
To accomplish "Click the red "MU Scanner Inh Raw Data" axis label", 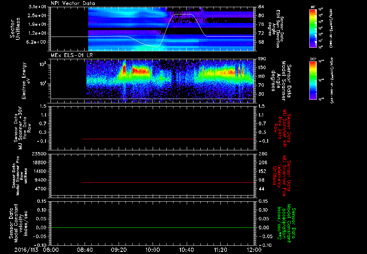I will (282, 128).
